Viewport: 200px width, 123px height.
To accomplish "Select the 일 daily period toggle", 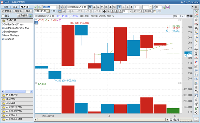I will tap(90, 7).
